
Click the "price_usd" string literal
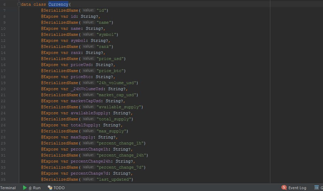click(110, 59)
